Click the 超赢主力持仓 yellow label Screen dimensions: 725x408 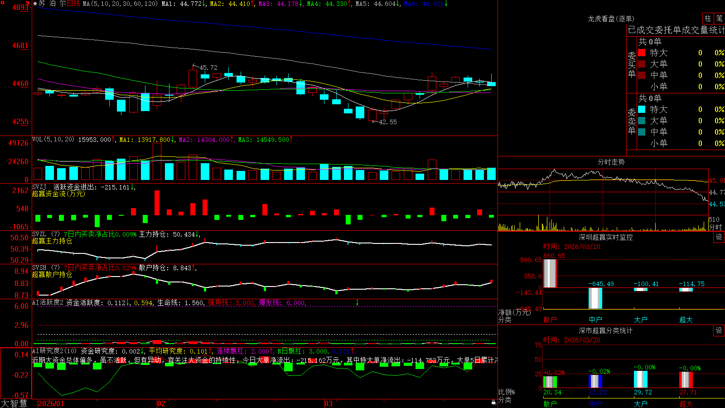click(52, 241)
